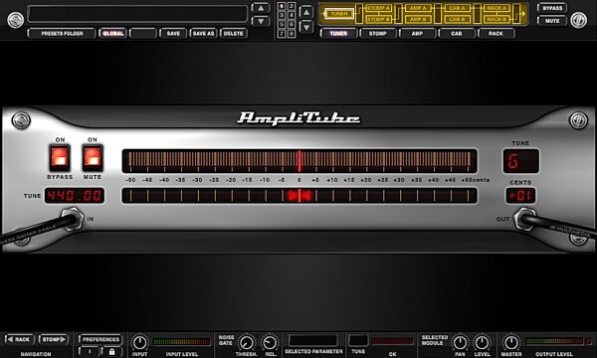Switch to the Tuner module tab
Screen dimensions: 597x358
(338, 34)
